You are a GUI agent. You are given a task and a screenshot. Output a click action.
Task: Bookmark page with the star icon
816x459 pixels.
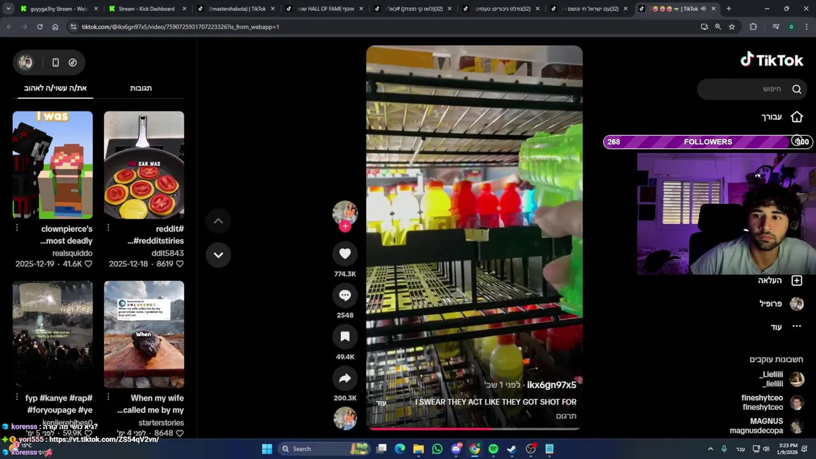pos(732,27)
